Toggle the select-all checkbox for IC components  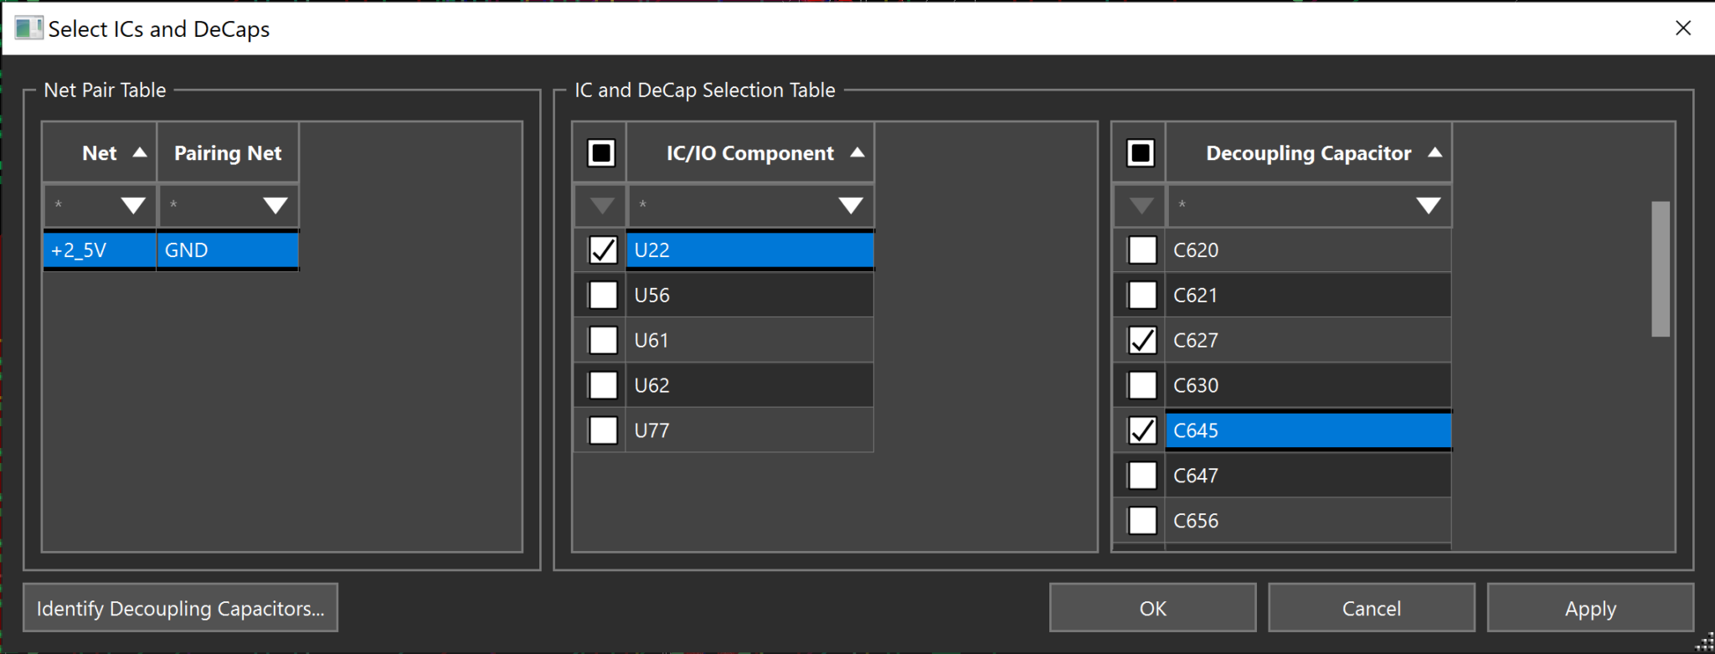(600, 152)
